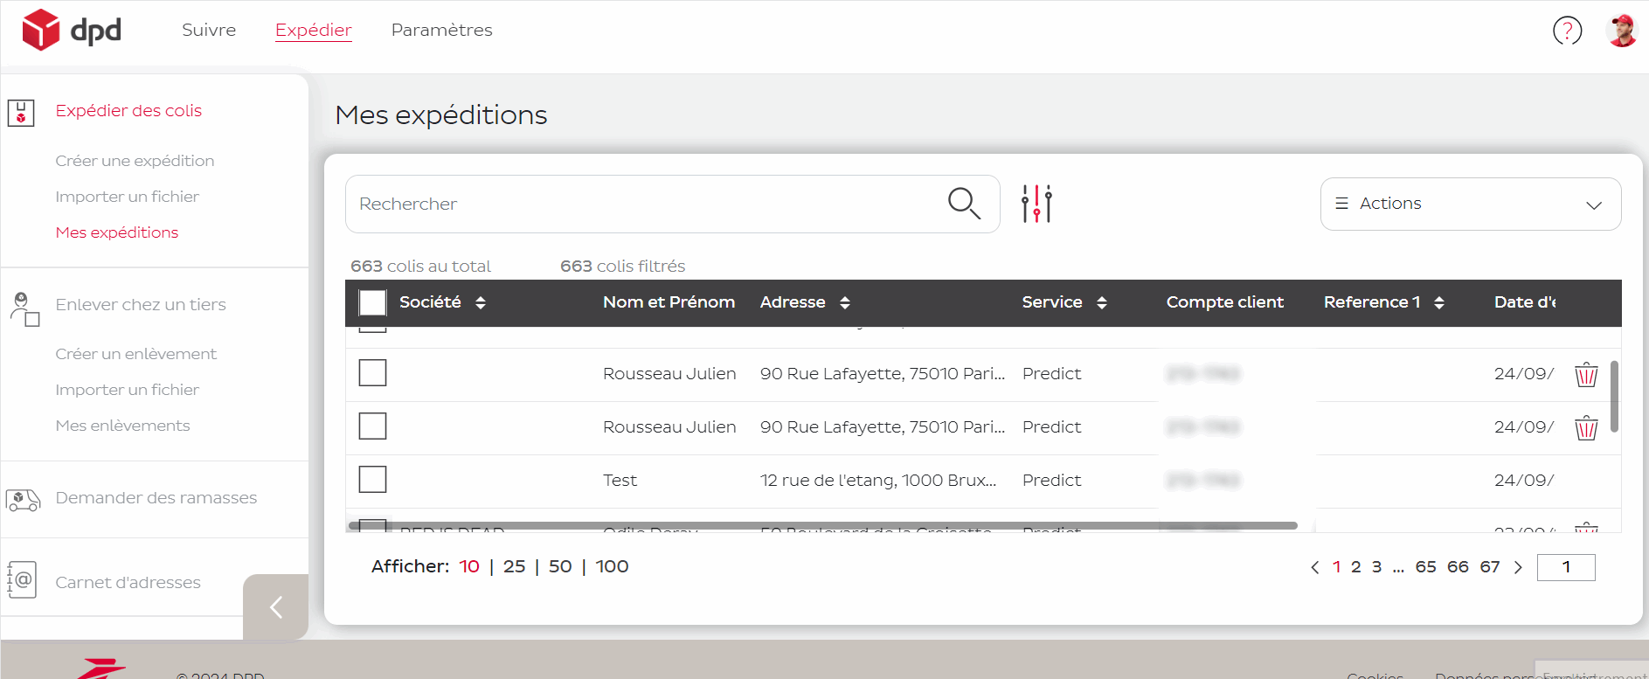Image resolution: width=1649 pixels, height=679 pixels.
Task: Click 663 colis au total text
Action: (420, 267)
